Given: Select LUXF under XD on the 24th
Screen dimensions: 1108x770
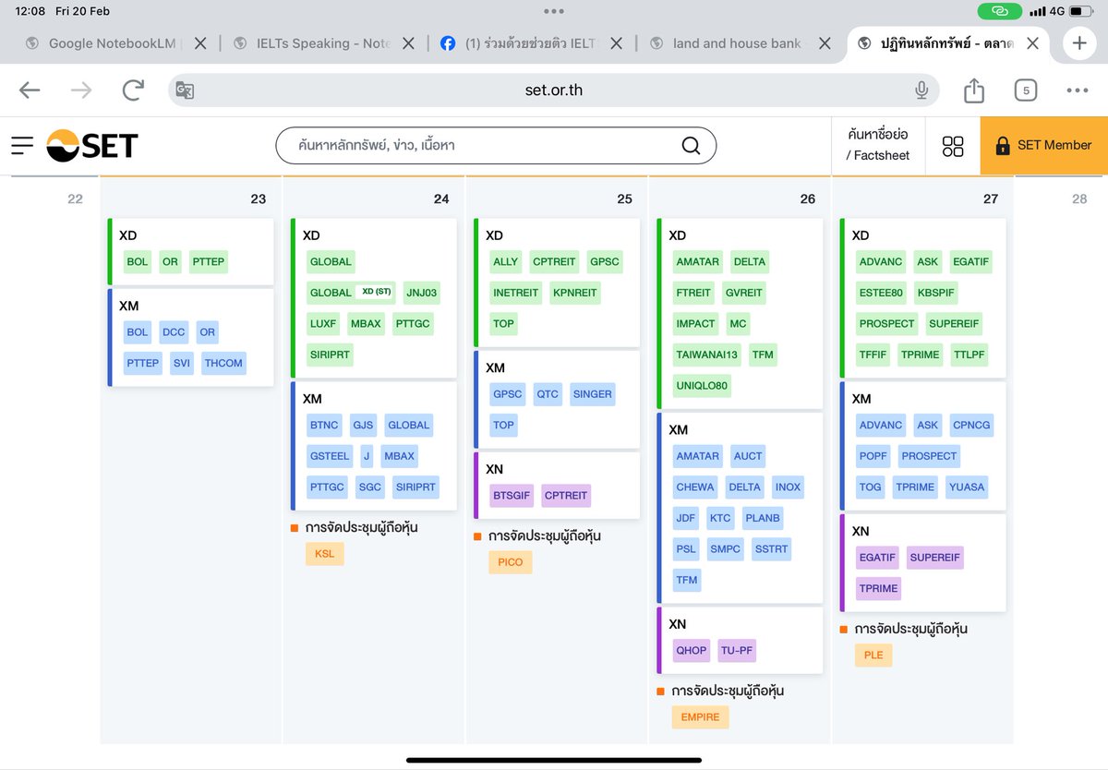Looking at the screenshot, I should (x=323, y=324).
